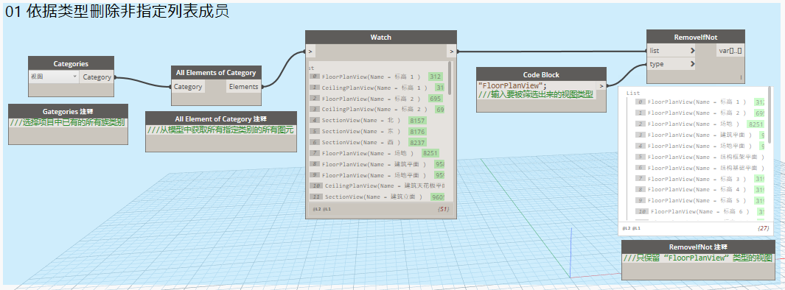Viewport: 785px width, 290px height.
Task: Click note text ///只保留 FloorPlanView 类型的视图
Action: [698, 258]
